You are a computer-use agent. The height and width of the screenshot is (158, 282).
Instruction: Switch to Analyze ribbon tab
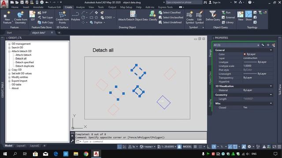coord(80,7)
